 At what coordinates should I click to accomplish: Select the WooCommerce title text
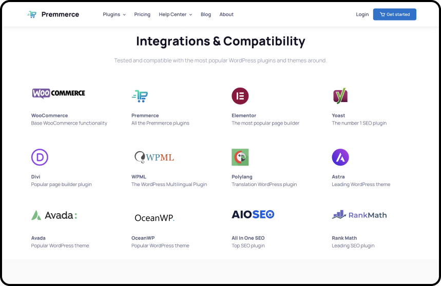tap(49, 115)
